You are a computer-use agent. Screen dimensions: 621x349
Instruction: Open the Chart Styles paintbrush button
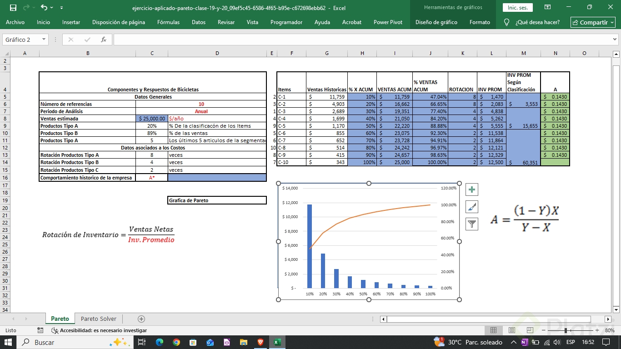472,207
